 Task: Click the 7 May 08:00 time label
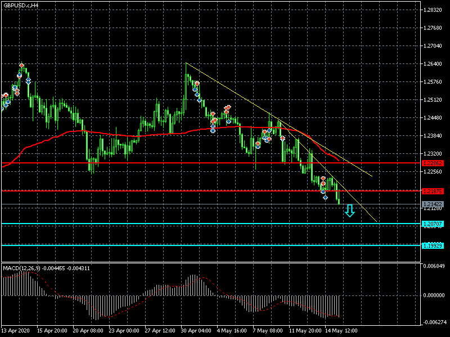click(267, 331)
